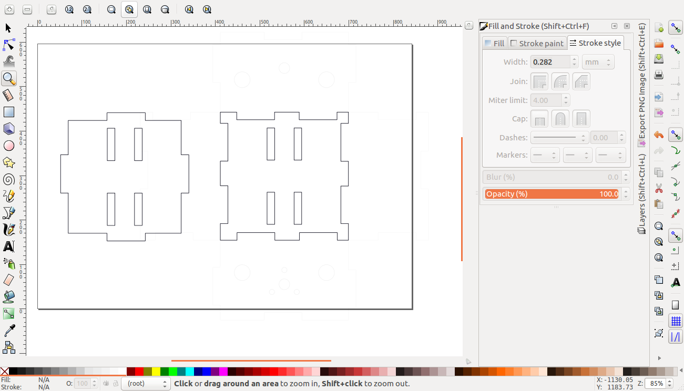Open the end Markers dropdown
This screenshot has width=684, height=391.
(610, 155)
